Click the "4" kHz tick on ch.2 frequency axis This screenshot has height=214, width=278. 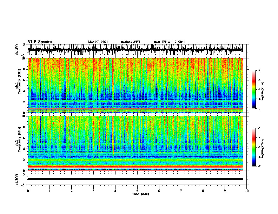pos(24,149)
